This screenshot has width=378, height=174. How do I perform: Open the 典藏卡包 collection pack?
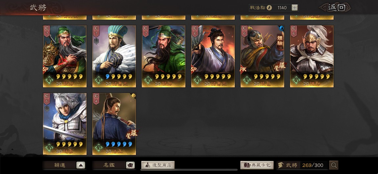click(257, 165)
